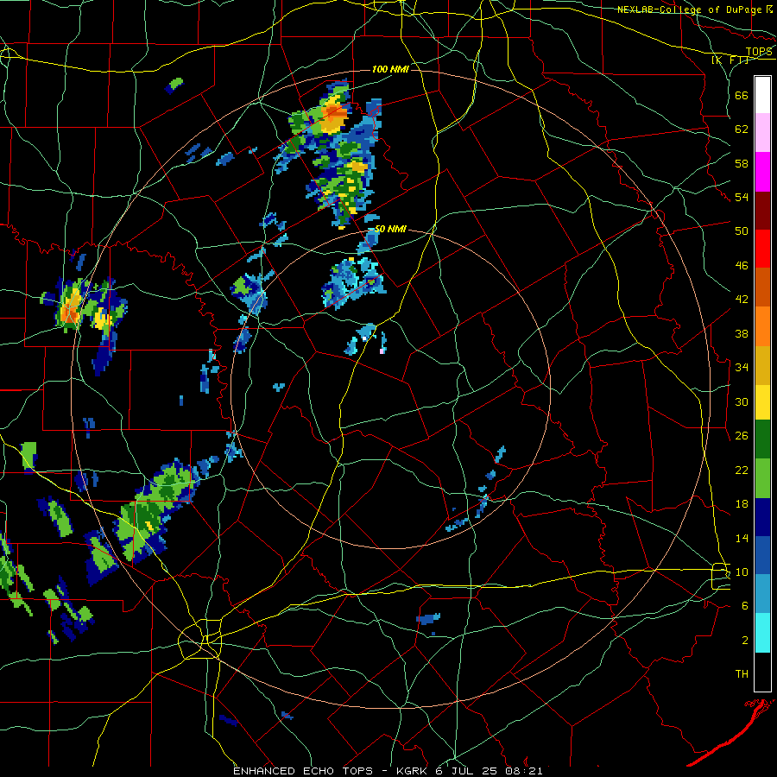Screen dimensions: 777x777
Task: Pick the dark orange legend color block
Action: [x=762, y=287]
